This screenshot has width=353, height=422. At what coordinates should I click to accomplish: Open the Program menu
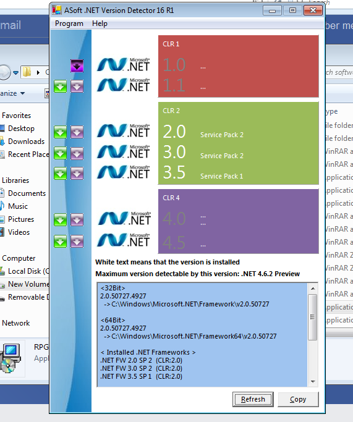pyautogui.click(x=69, y=23)
